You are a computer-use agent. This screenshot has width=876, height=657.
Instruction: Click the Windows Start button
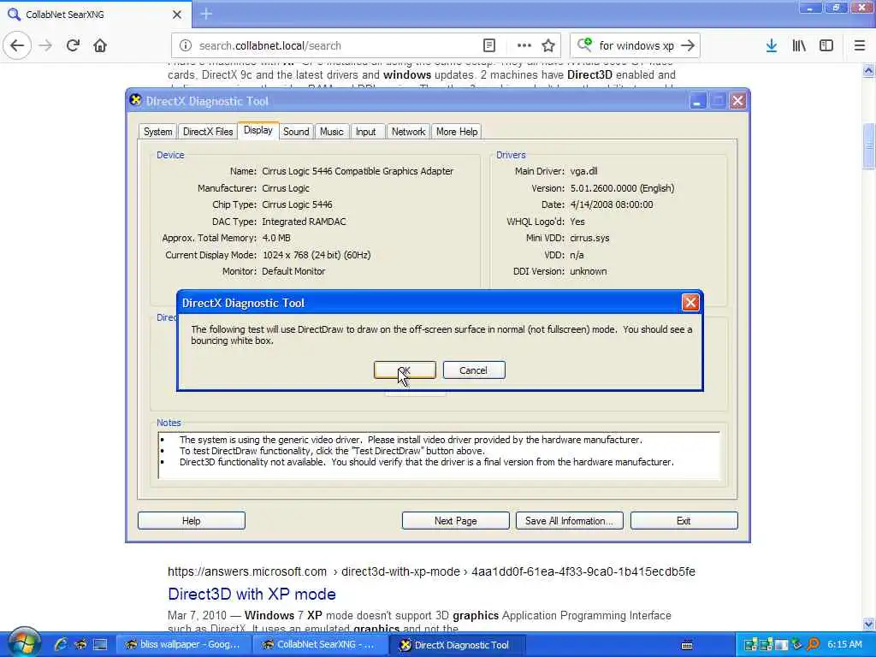pyautogui.click(x=23, y=642)
